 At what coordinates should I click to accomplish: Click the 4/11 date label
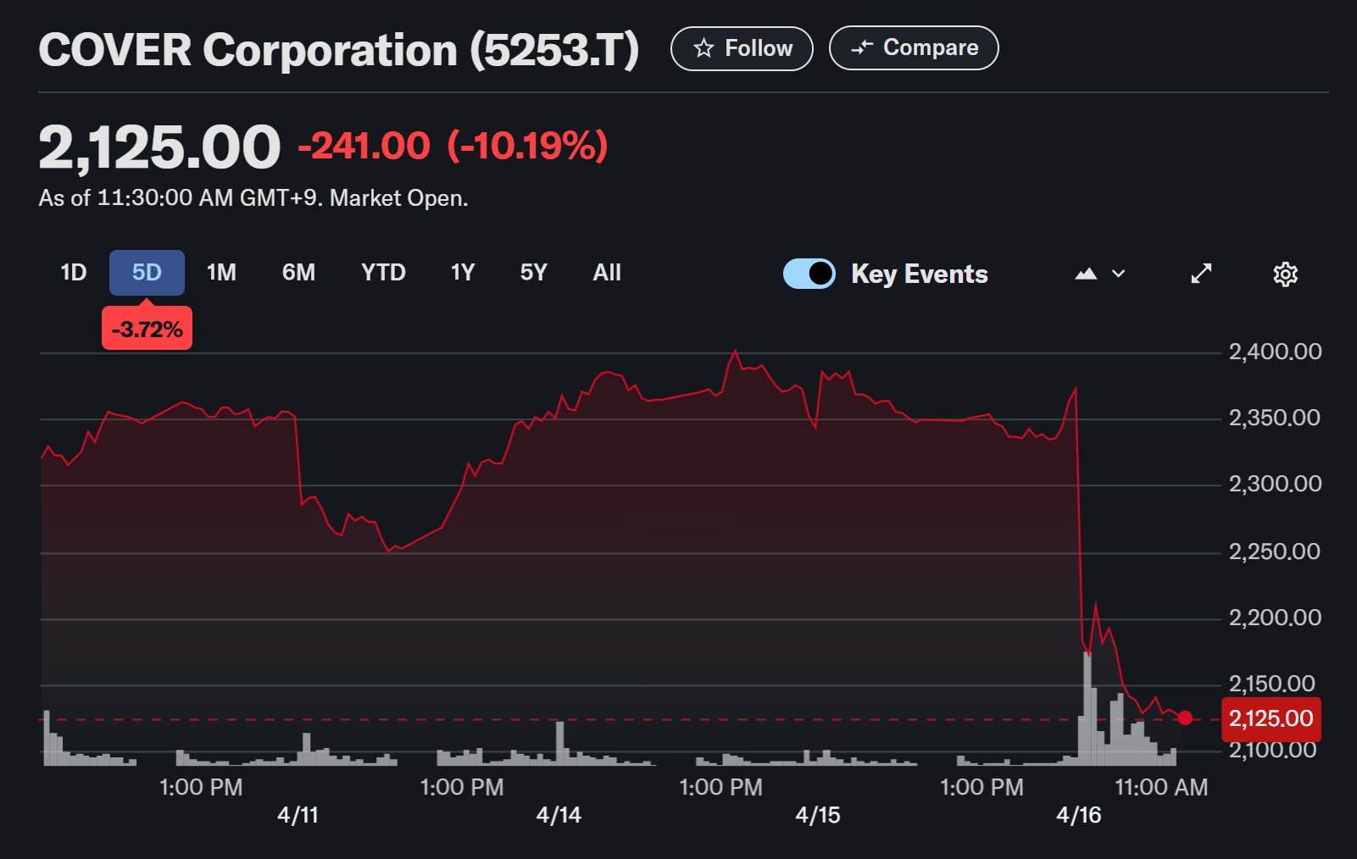pos(298,815)
